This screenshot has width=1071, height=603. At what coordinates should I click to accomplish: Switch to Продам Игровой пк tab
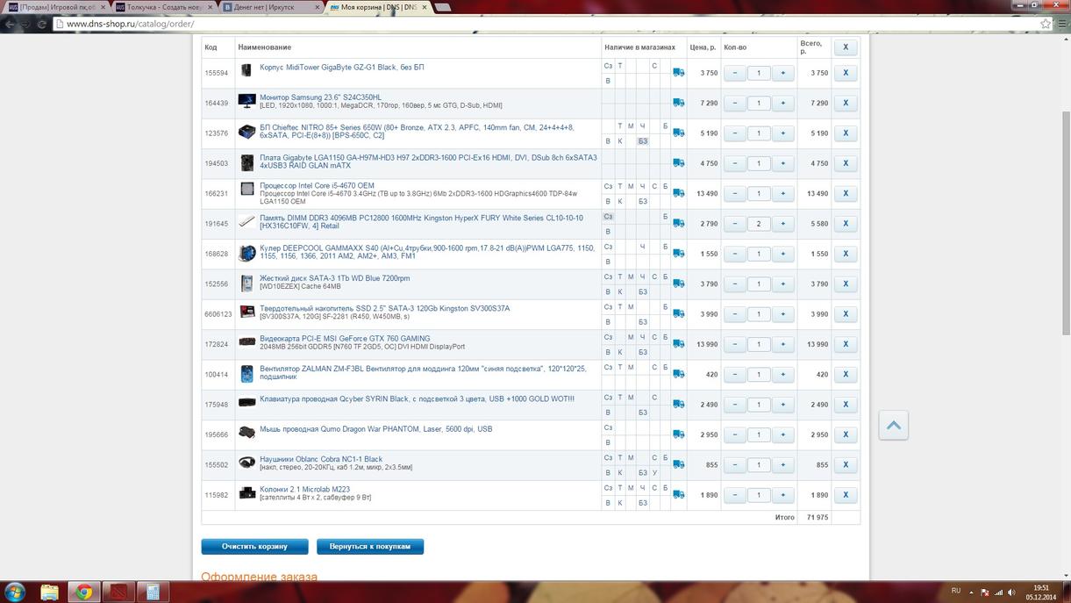click(55, 7)
